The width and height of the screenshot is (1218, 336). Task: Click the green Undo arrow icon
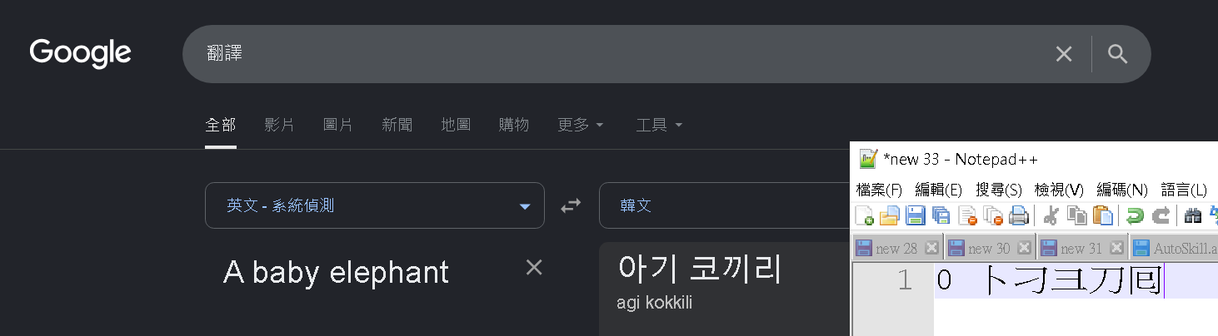(1135, 216)
